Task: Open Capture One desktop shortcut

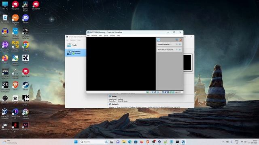Action: coord(15,114)
